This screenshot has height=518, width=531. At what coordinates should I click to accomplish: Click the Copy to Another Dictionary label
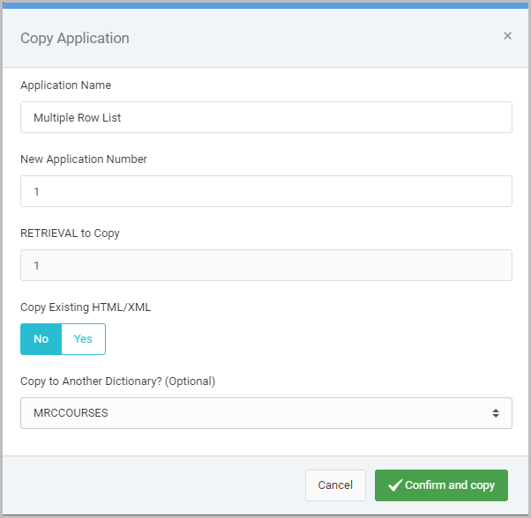pos(117,381)
